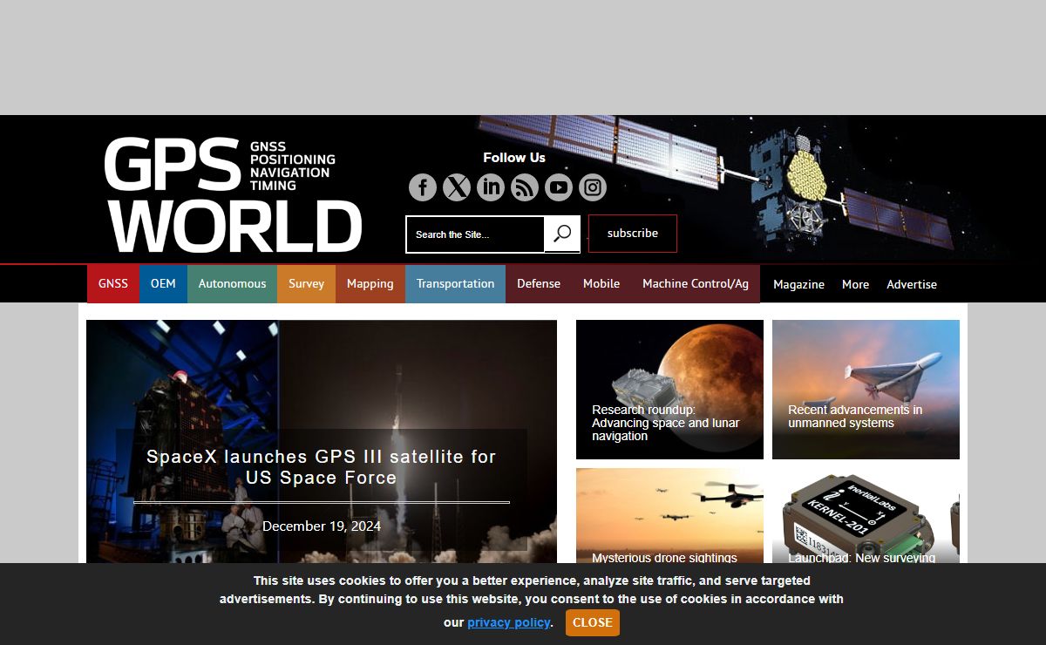
Task: Open the Instagram social icon
Action: 593,187
